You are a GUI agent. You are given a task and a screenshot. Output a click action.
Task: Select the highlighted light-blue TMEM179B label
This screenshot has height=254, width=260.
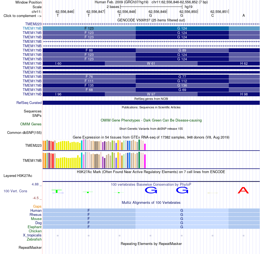coord(32,29)
